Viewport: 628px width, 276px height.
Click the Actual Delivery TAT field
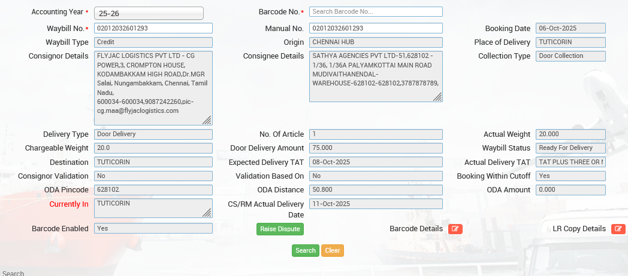point(570,162)
